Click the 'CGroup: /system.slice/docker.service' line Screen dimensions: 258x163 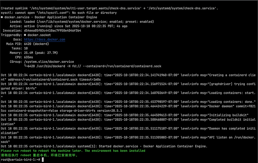(42, 62)
